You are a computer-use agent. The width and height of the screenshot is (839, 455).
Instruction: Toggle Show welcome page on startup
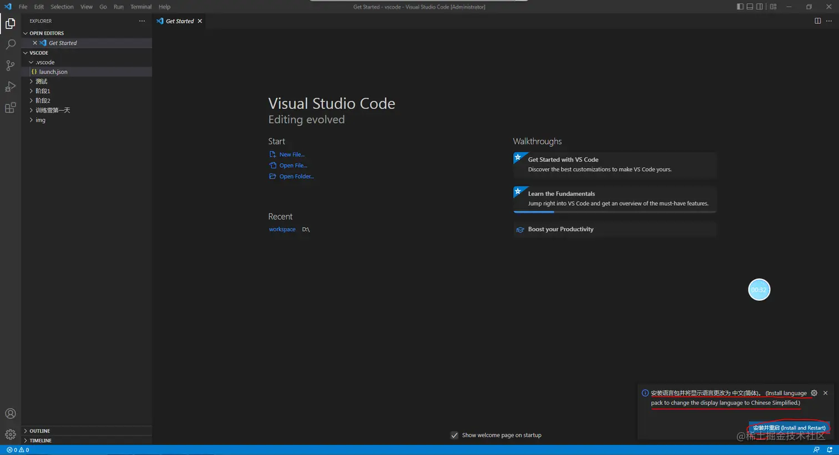pyautogui.click(x=454, y=435)
